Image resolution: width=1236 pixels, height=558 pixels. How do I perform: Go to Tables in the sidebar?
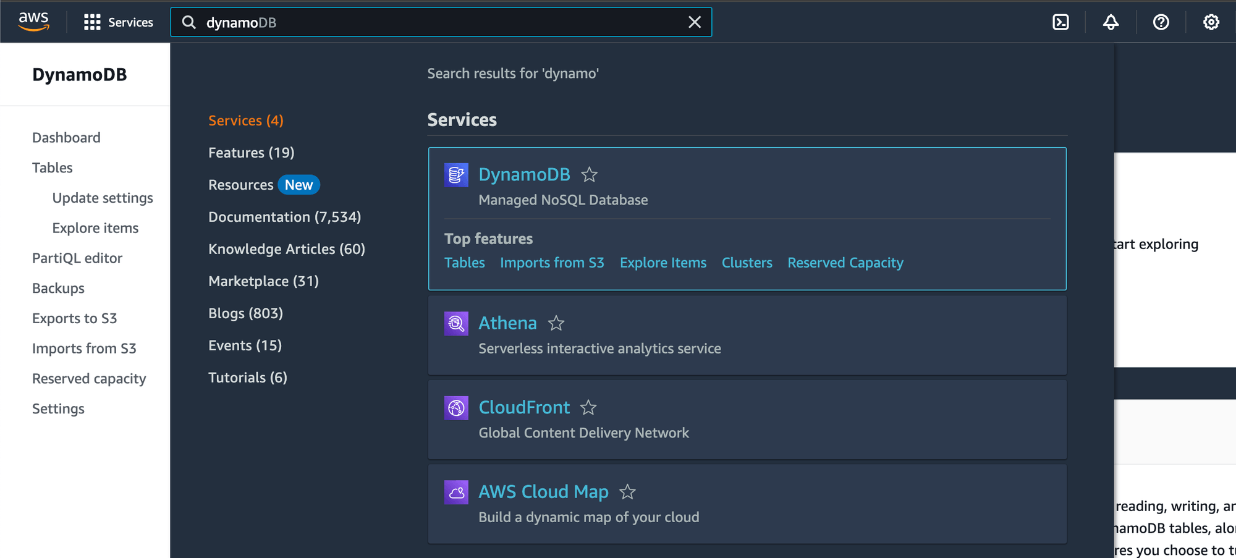pos(53,168)
